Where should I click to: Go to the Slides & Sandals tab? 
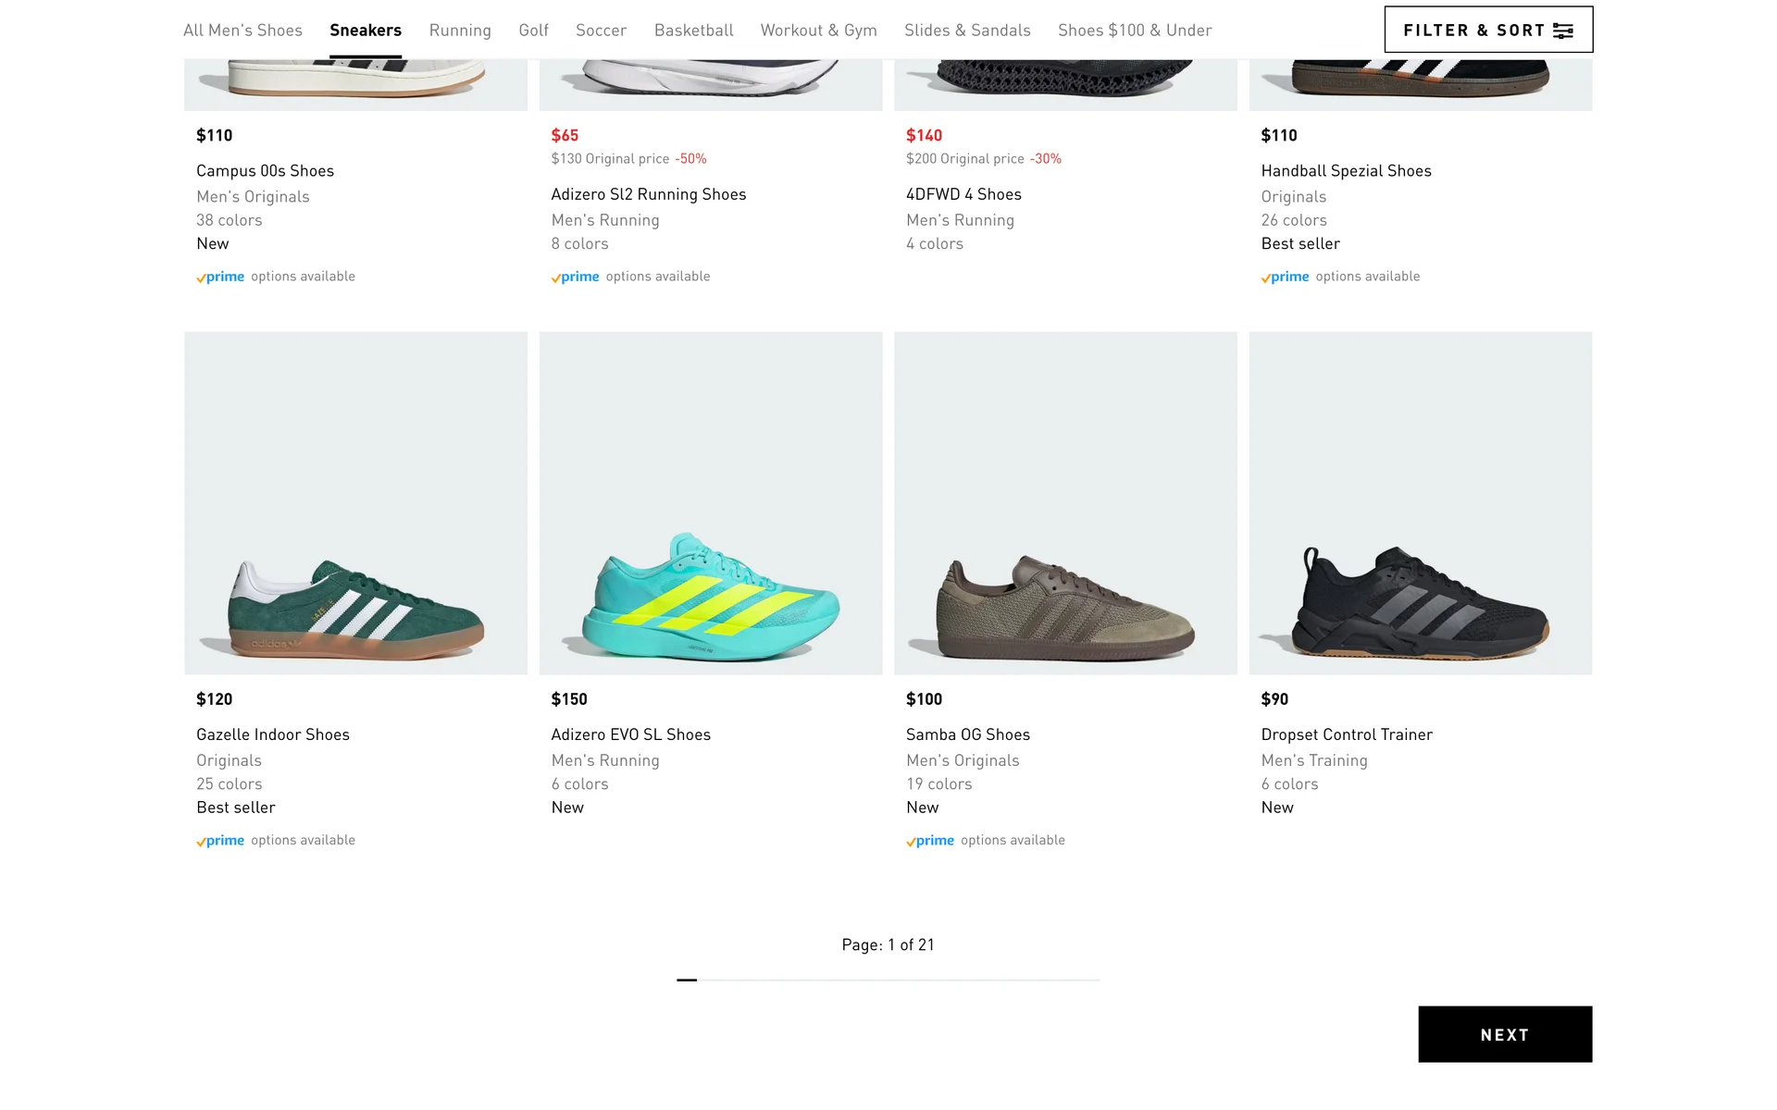coord(967,30)
